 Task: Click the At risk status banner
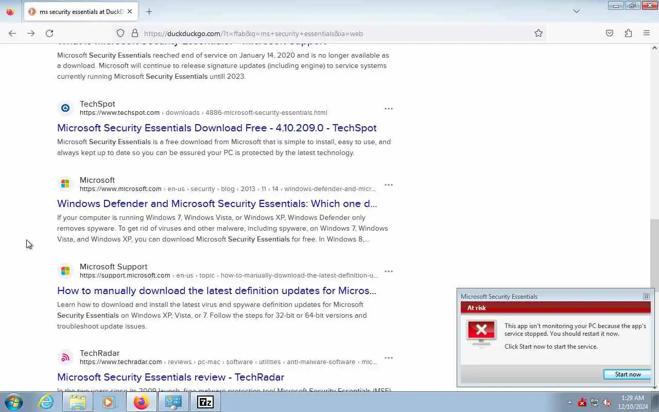tap(556, 307)
